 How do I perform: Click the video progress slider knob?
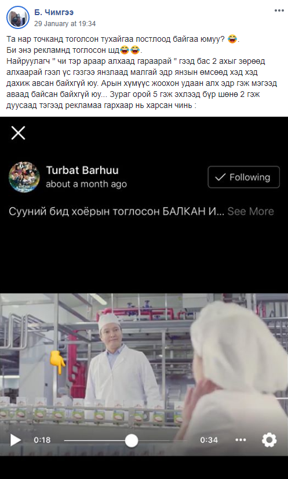(x=132, y=441)
